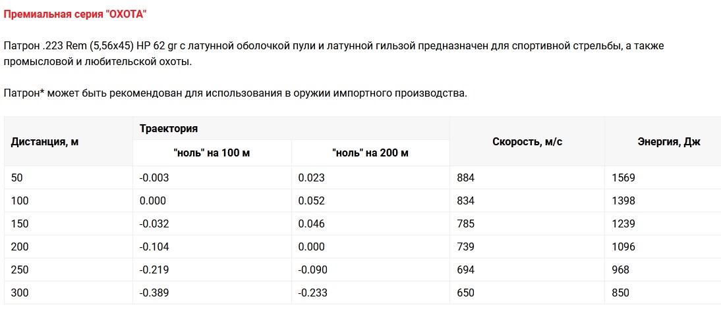Select the 300 distance row cell
Viewport: 721px width, 330px height.
(20, 293)
